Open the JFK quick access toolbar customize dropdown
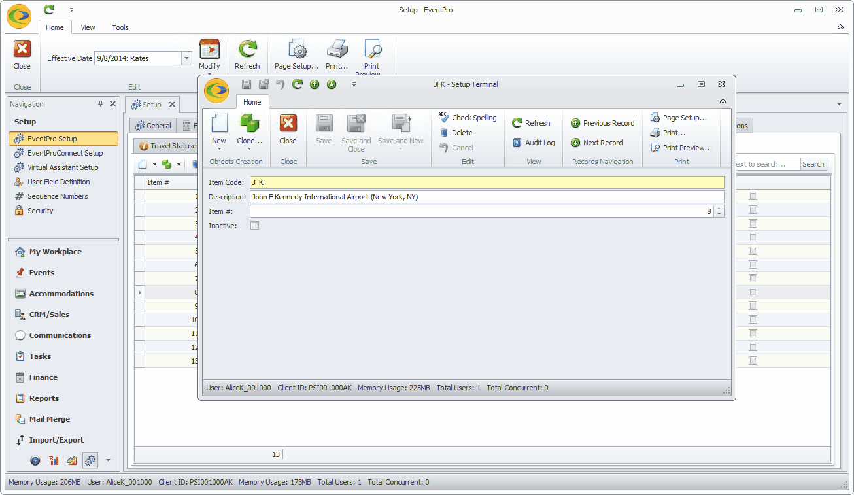The height and width of the screenshot is (495, 854). 354,84
